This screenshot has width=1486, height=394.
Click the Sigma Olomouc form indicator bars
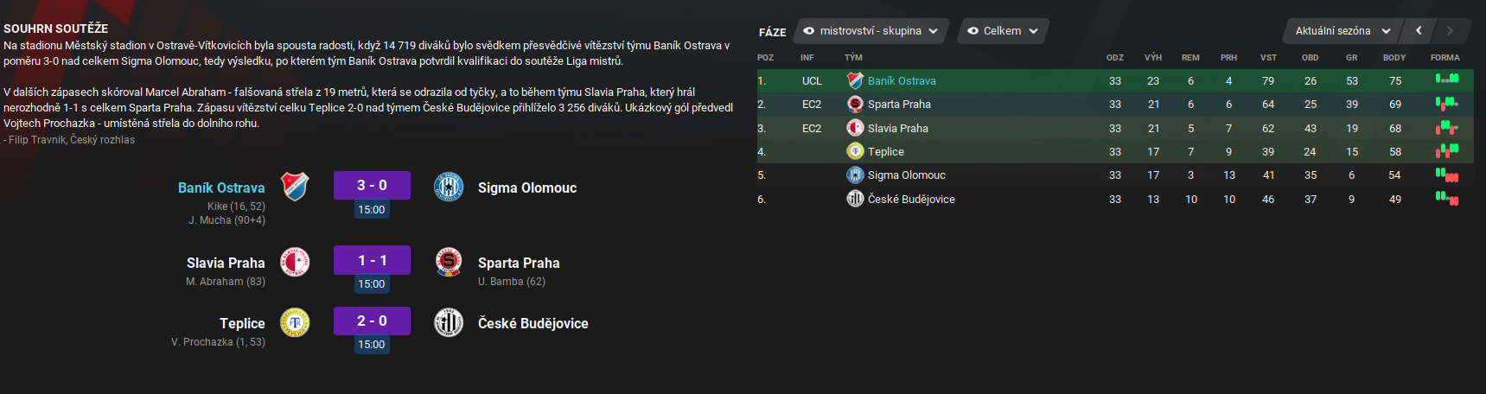point(1446,175)
